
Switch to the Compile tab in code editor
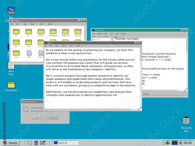[x=105, y=37]
